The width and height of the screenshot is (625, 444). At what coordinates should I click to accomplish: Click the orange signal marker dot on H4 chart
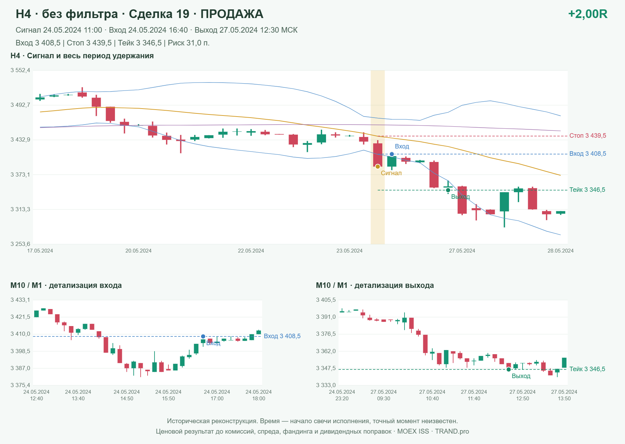(x=378, y=166)
